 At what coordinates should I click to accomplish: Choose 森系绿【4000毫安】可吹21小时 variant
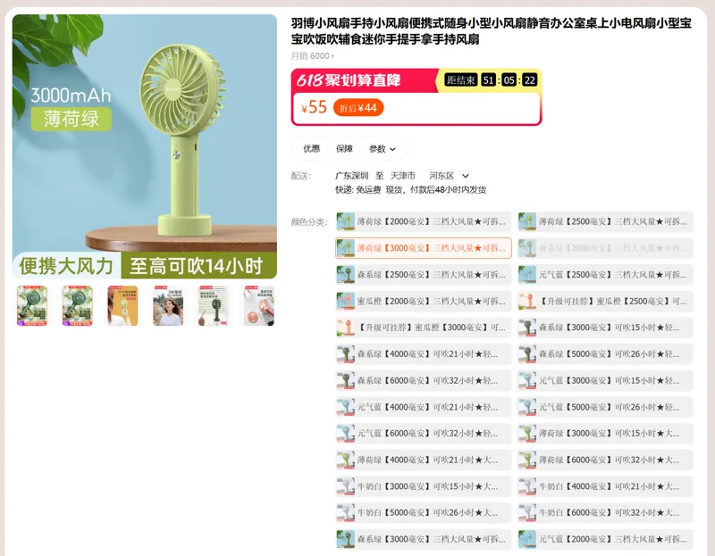click(424, 353)
